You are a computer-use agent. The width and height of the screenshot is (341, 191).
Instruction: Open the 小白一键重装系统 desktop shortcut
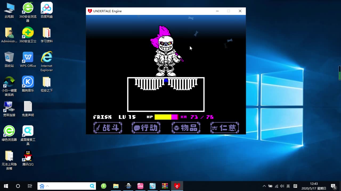(x=9, y=86)
